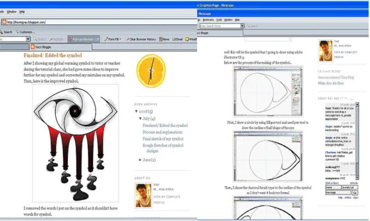Click the Blogger favicon in the address bar
This screenshot has height=221, width=370.
(4, 22)
